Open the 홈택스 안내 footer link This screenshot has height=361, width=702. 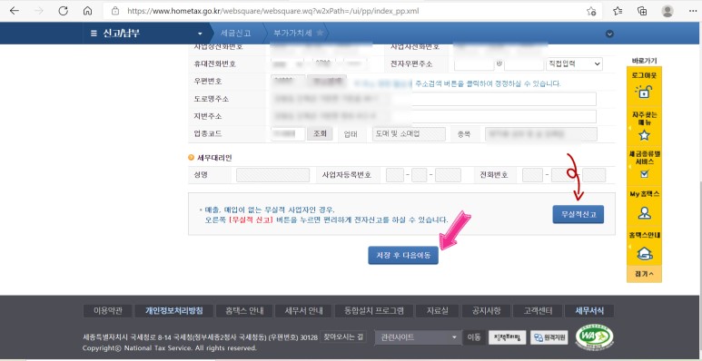[244, 310]
